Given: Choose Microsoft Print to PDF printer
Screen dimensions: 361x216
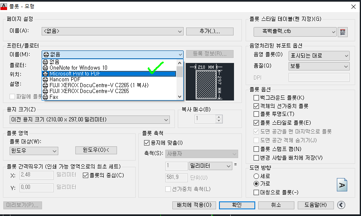Looking at the screenshot, I should 109,74.
